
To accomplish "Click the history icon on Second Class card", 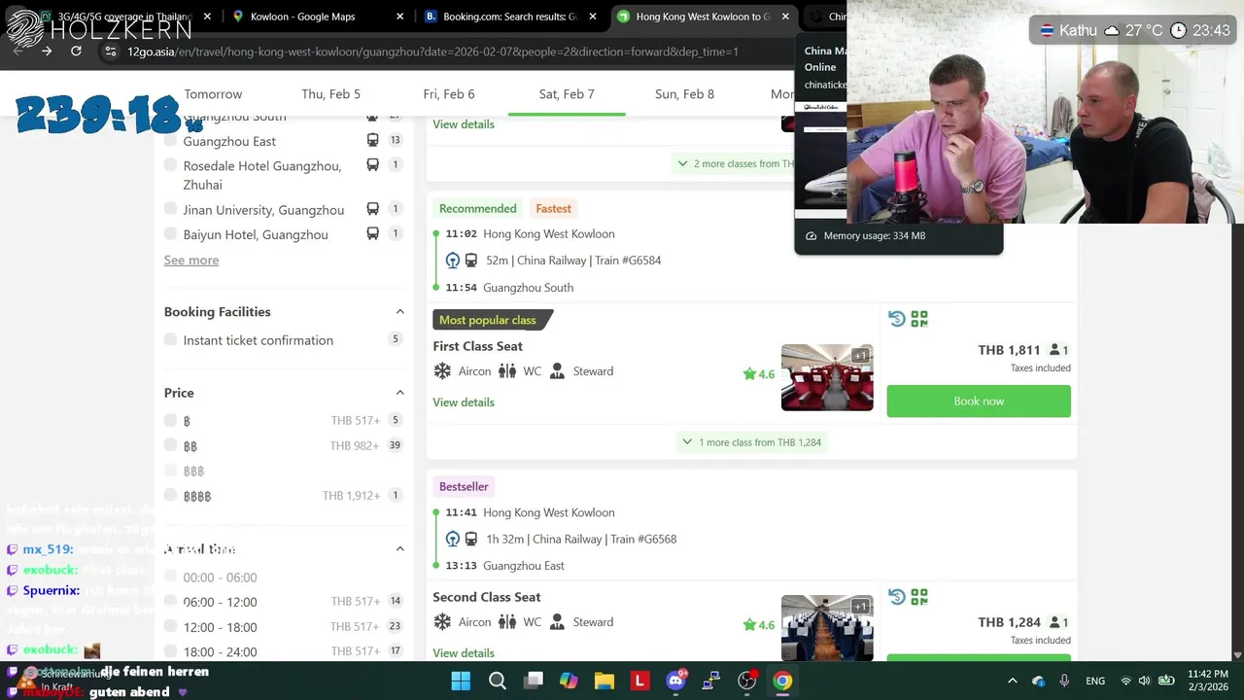I will (897, 597).
